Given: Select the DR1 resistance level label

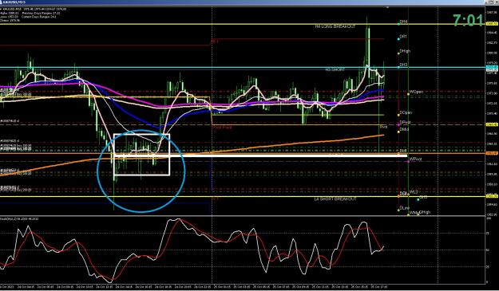Looking at the screenshot, I should coord(403,37).
